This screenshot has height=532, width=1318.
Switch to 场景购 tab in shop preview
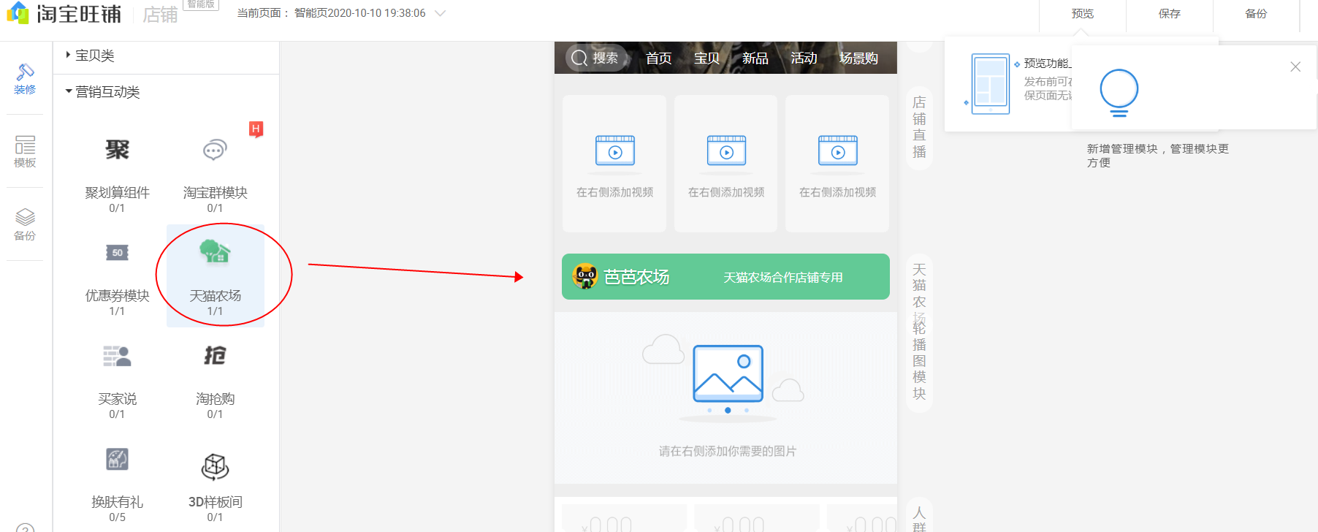(x=858, y=58)
